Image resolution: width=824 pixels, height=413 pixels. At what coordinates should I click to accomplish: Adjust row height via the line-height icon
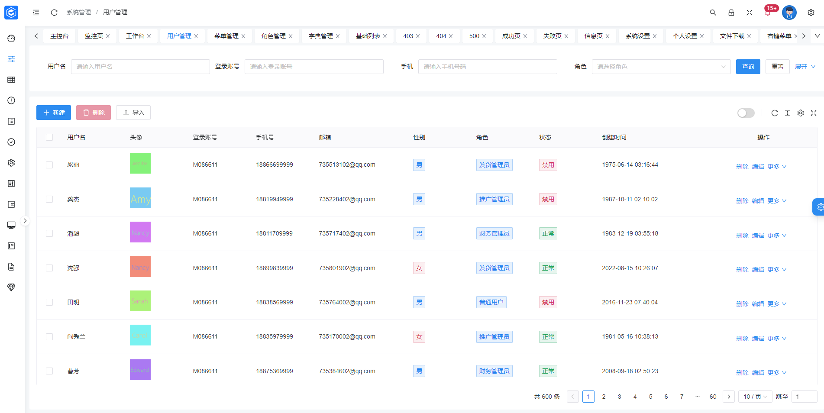point(788,113)
